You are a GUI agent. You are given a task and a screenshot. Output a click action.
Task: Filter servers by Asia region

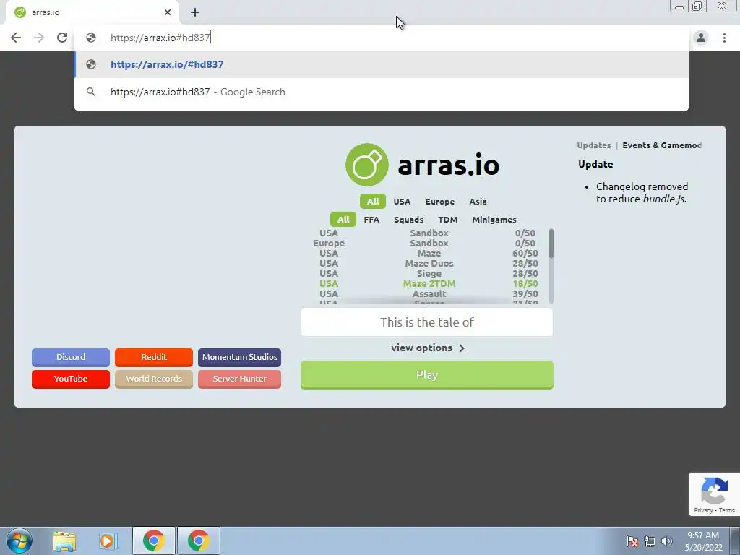point(478,202)
